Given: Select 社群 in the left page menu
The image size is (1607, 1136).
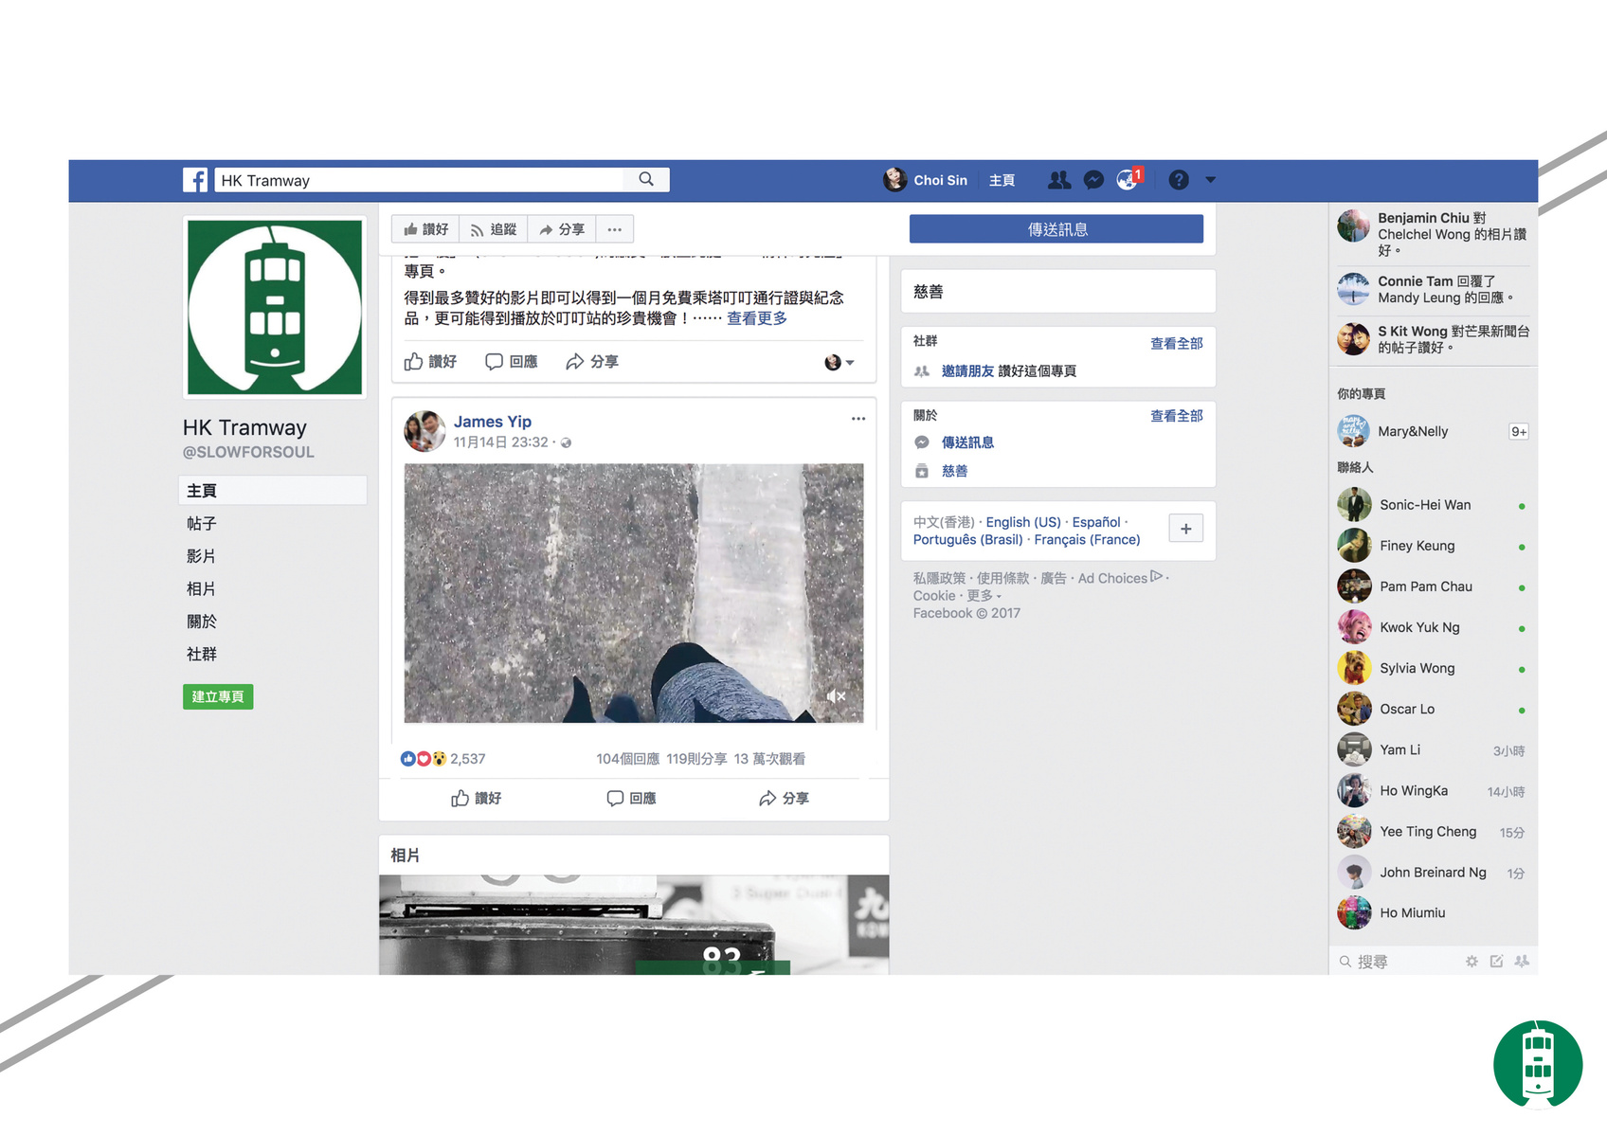Looking at the screenshot, I should tap(202, 655).
